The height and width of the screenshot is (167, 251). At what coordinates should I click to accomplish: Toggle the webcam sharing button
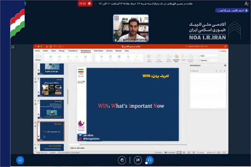[138, 160]
